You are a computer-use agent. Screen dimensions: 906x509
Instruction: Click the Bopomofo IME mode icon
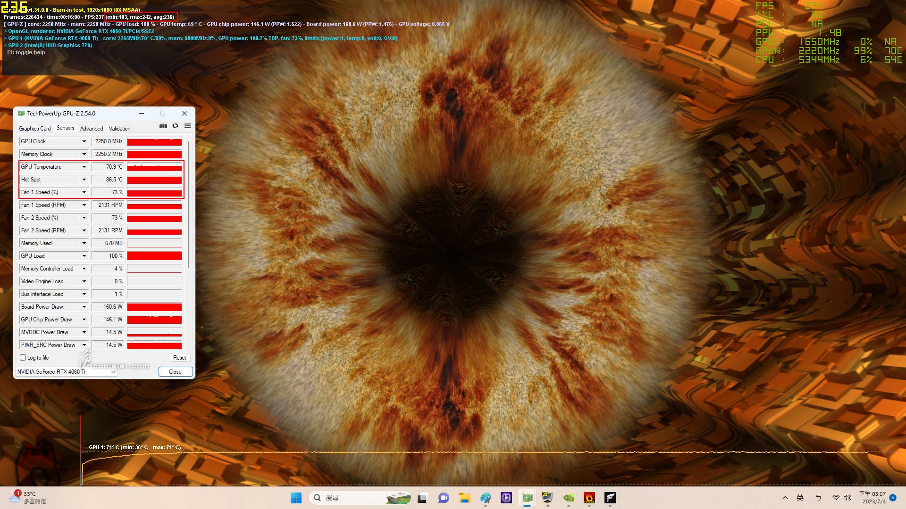click(x=818, y=498)
